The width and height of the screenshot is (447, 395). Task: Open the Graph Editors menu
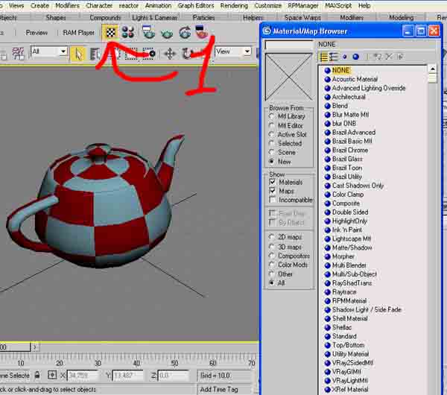(195, 5)
